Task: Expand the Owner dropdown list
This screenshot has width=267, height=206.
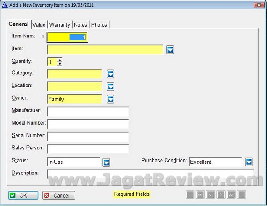Action: [x=111, y=99]
